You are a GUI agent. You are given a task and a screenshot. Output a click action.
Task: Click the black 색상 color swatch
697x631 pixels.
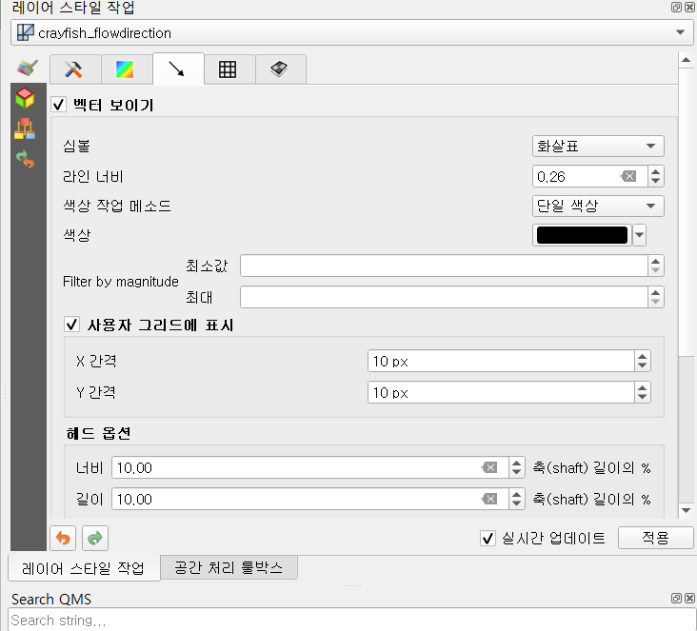[x=582, y=235]
